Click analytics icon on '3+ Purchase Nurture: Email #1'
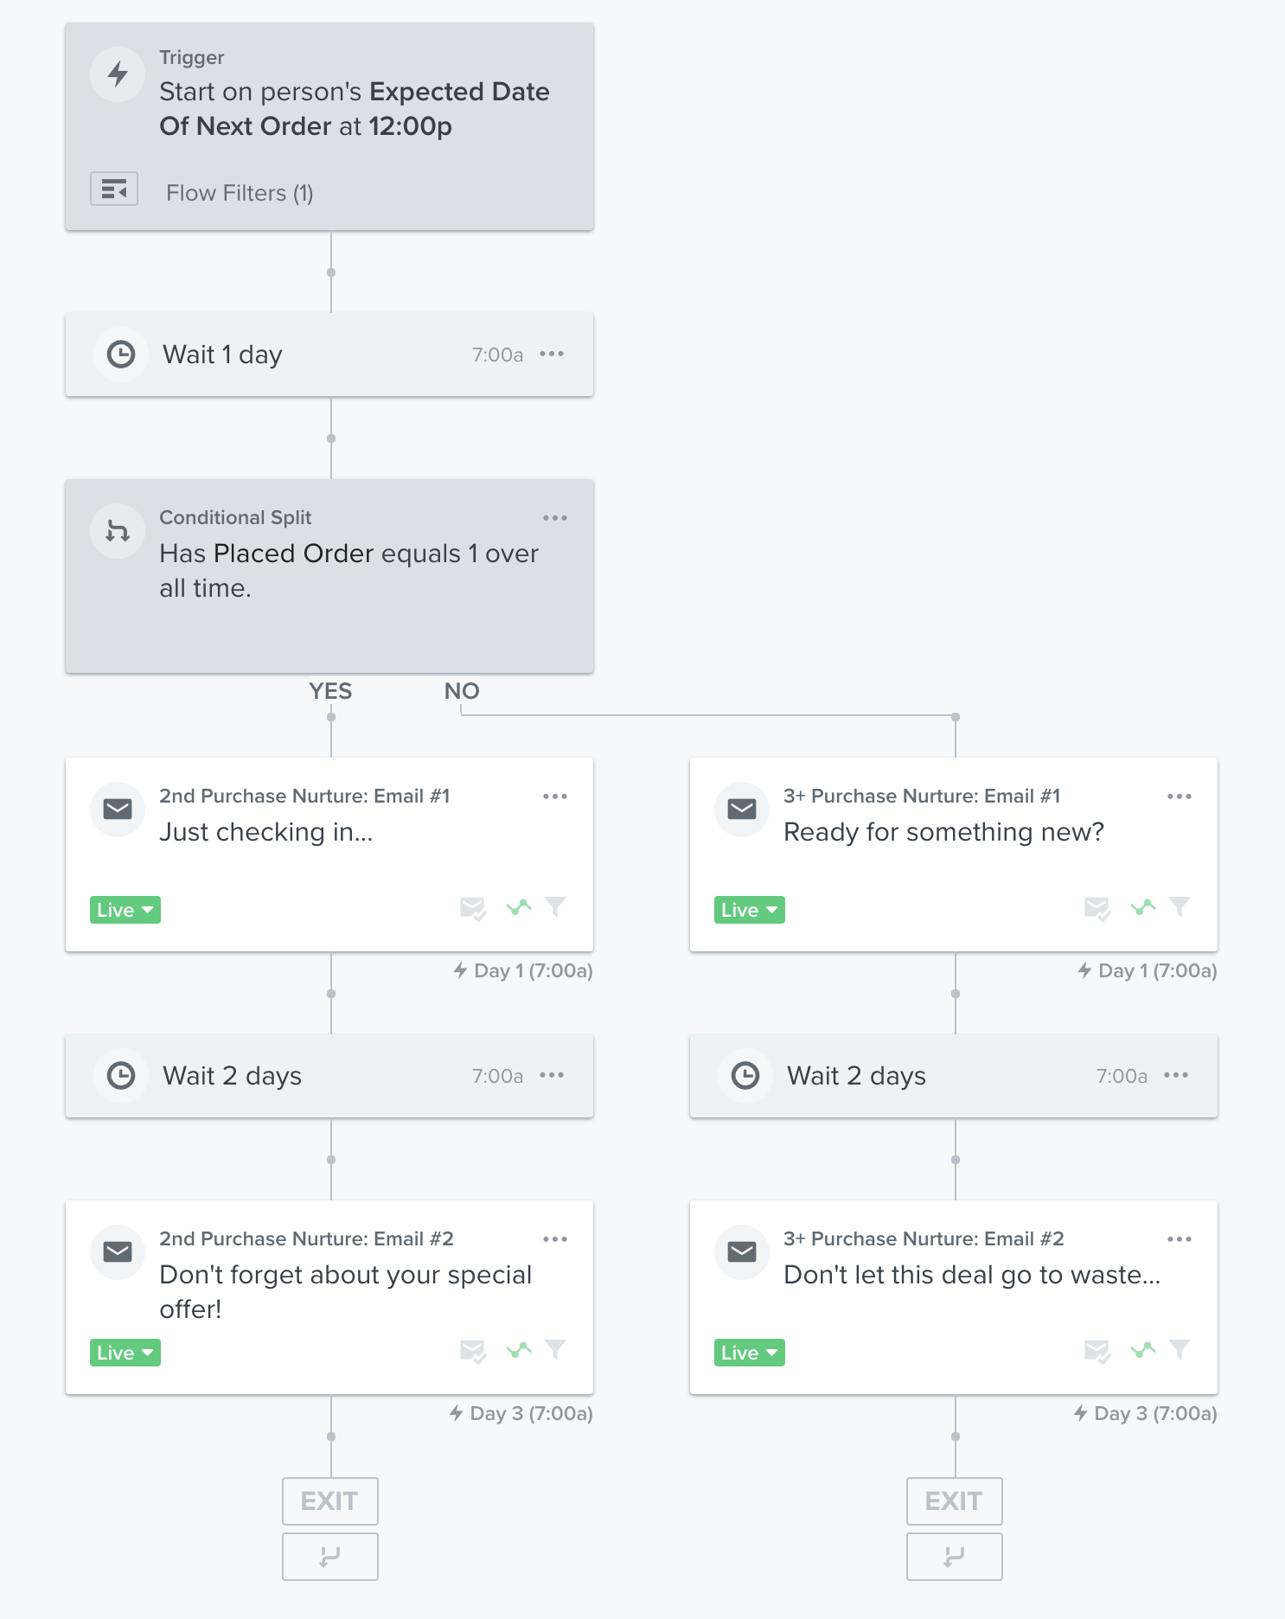The image size is (1285, 1619). 1142,907
